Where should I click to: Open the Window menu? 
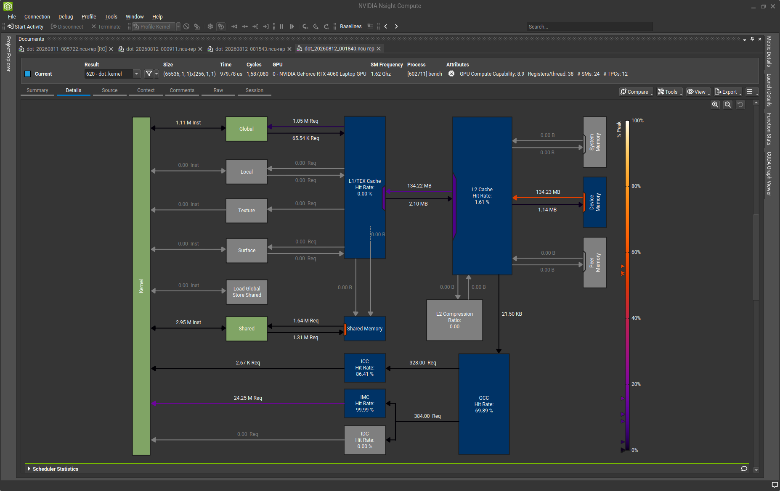coord(135,17)
